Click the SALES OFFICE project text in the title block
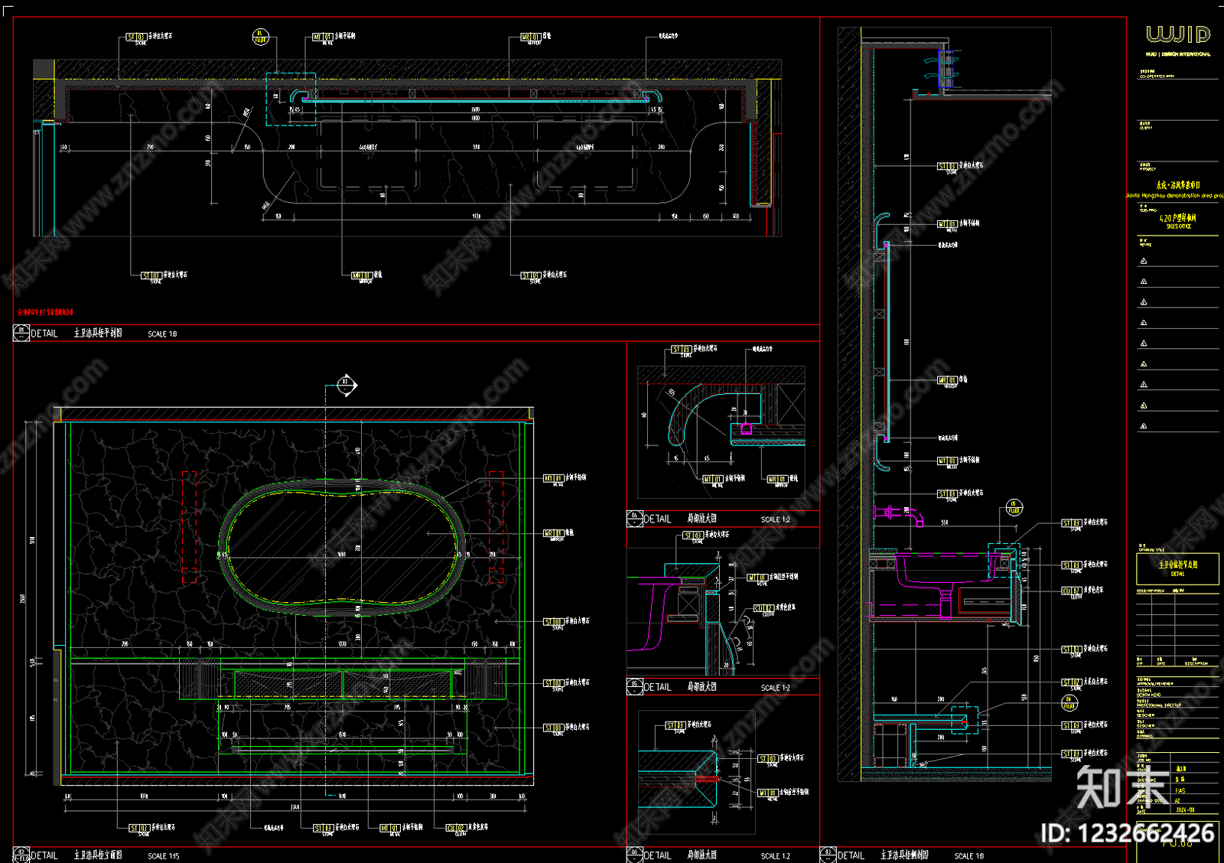Viewport: 1224px width, 863px height. [1178, 226]
